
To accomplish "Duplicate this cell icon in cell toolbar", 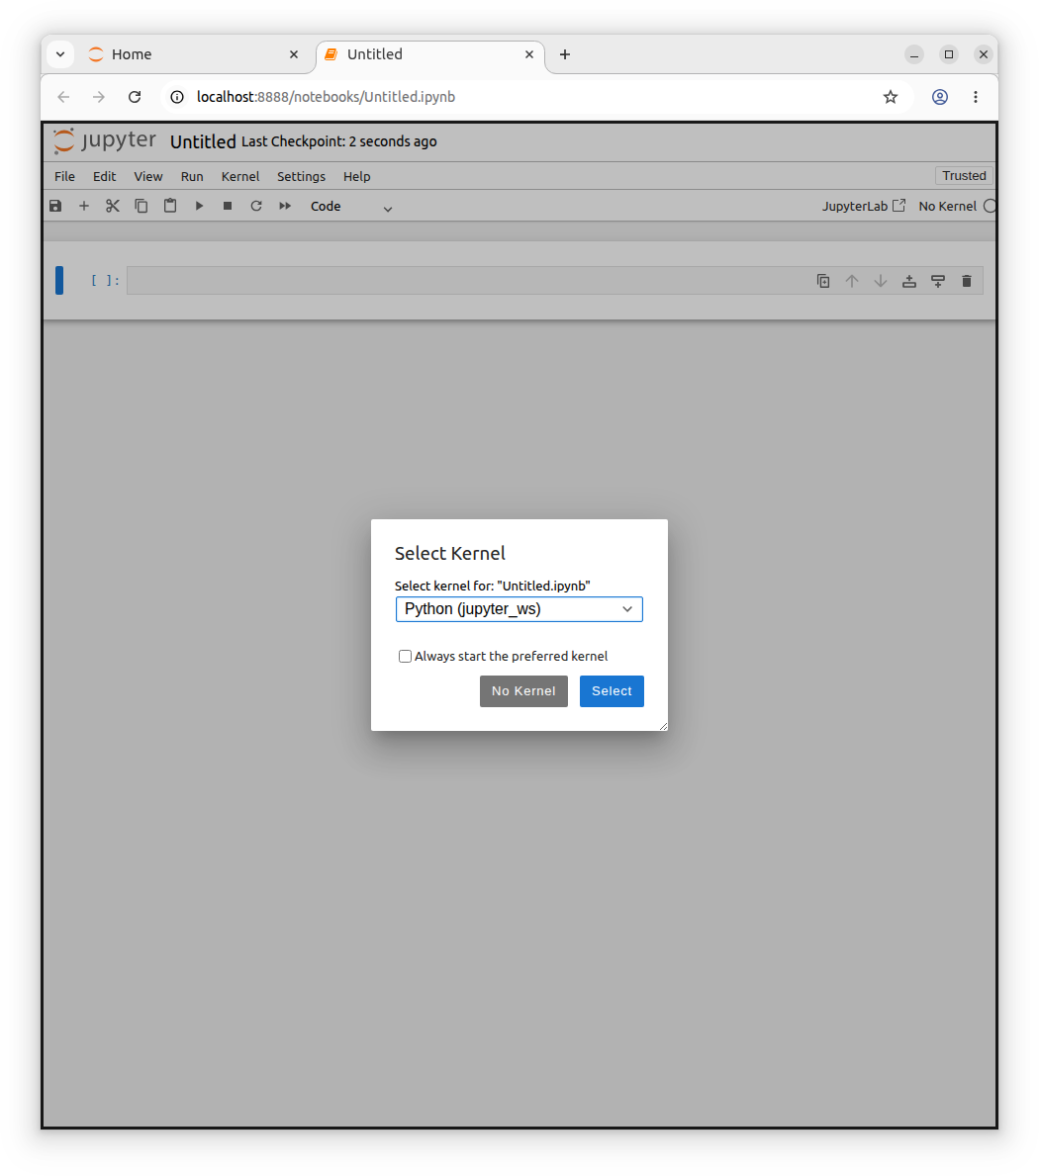I will (823, 281).
